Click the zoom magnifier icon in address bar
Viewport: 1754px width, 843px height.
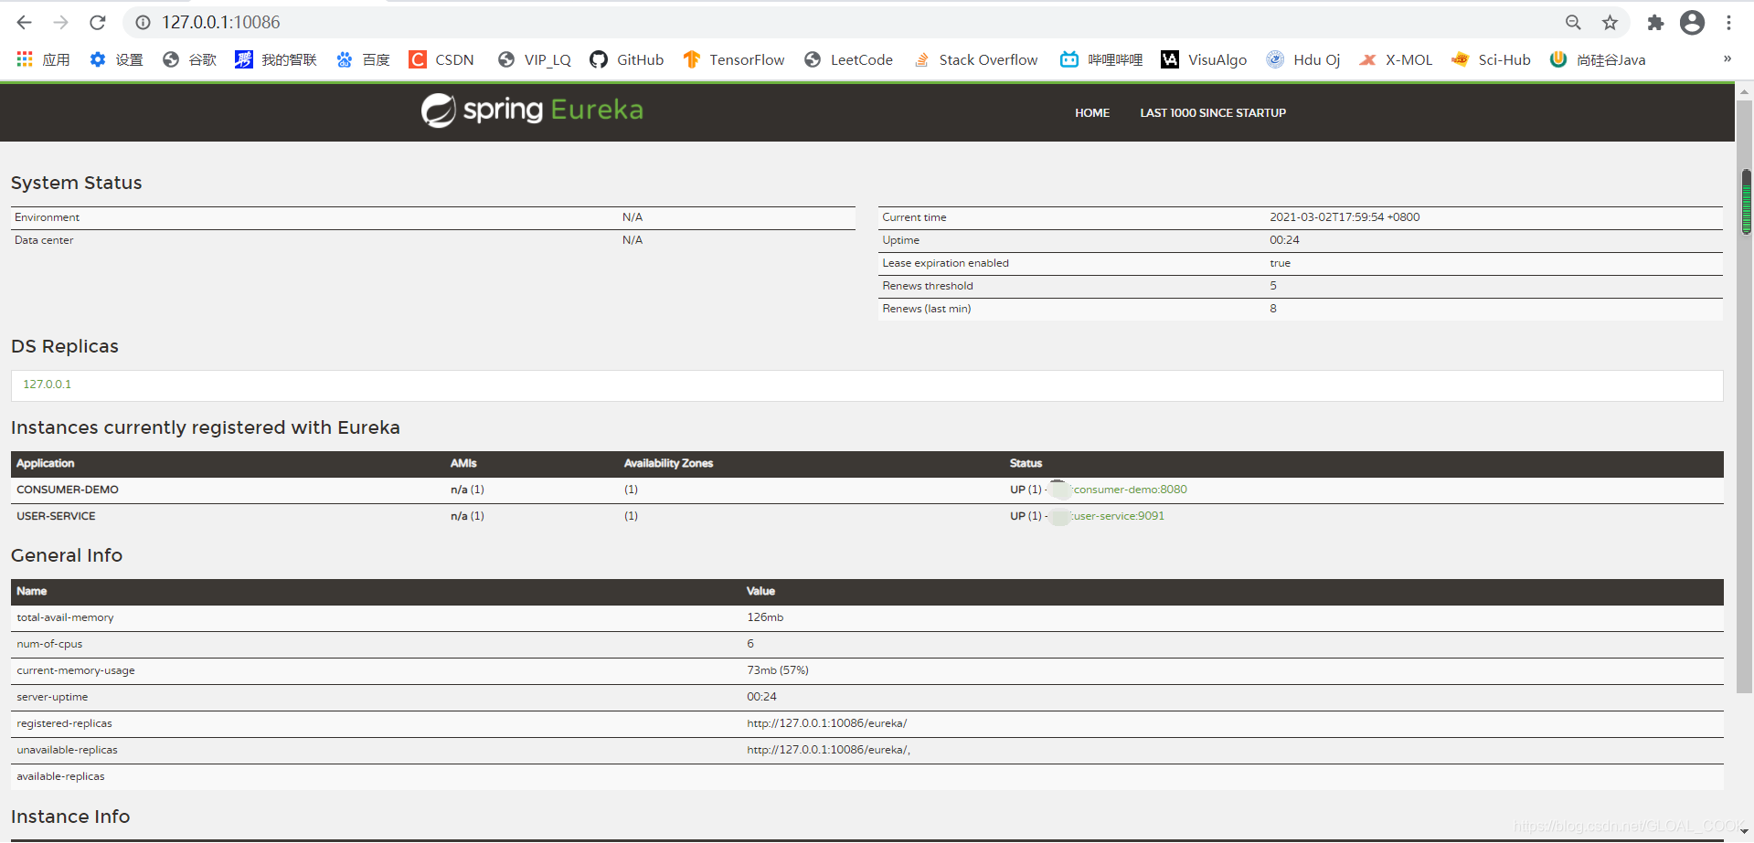1573,22
